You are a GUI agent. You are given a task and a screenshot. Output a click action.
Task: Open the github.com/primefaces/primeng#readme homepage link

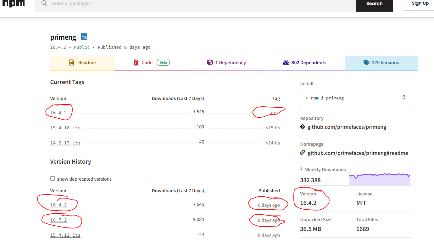click(358, 153)
